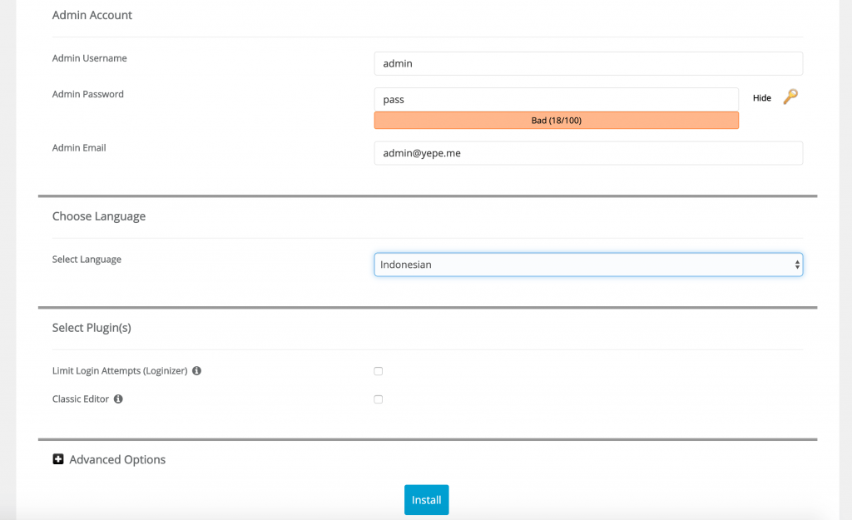Select the Admin Email field with admin@yepe.me
Screen dimensions: 852x520
tap(588, 153)
